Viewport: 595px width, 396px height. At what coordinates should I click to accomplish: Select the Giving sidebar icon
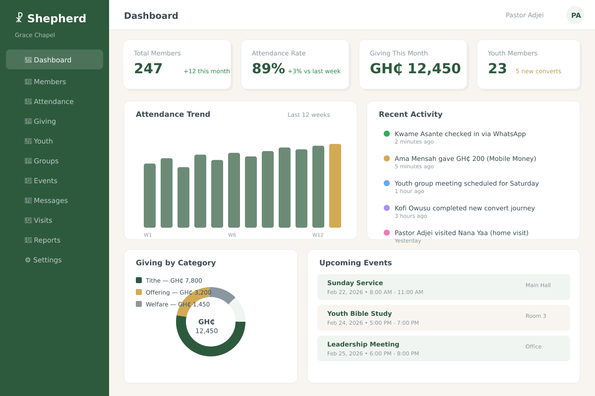tap(28, 121)
